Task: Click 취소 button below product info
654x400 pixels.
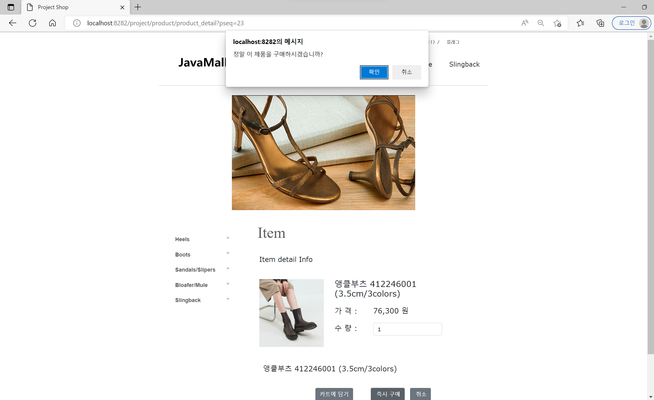Action: click(421, 394)
